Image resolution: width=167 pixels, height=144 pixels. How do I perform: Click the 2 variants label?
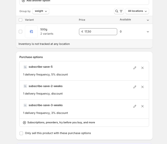(47, 34)
